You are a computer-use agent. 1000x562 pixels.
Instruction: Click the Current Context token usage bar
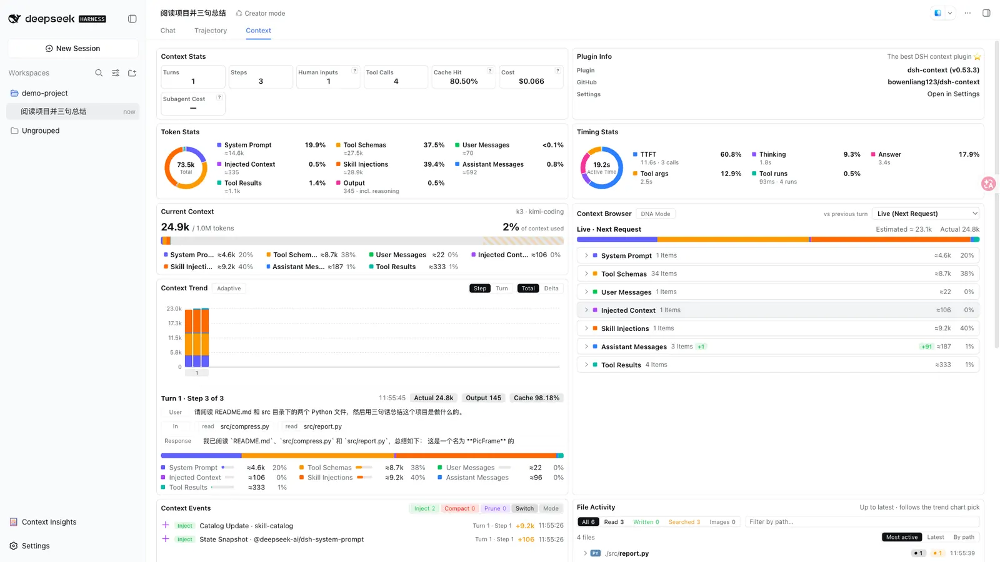click(362, 241)
